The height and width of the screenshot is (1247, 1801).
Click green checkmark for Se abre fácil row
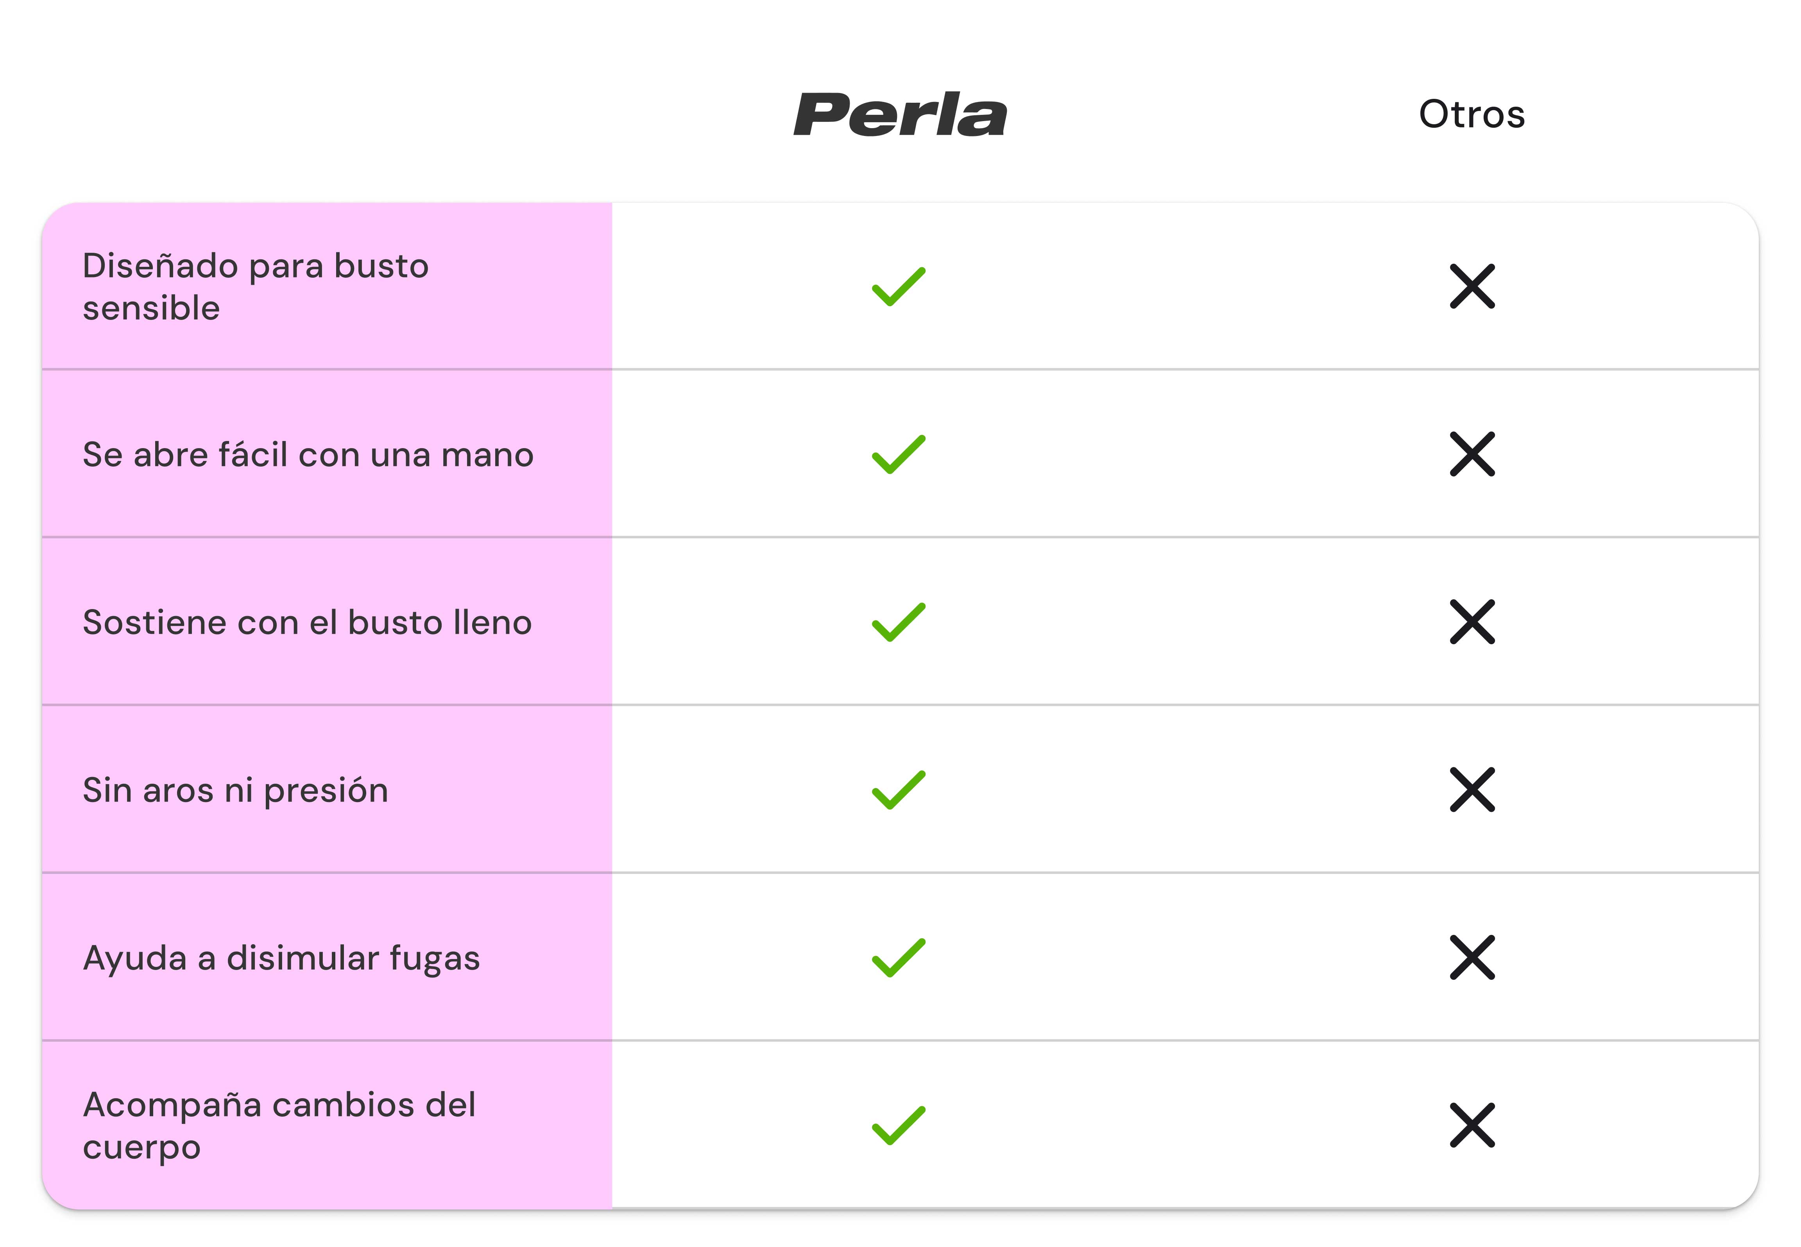tap(898, 454)
